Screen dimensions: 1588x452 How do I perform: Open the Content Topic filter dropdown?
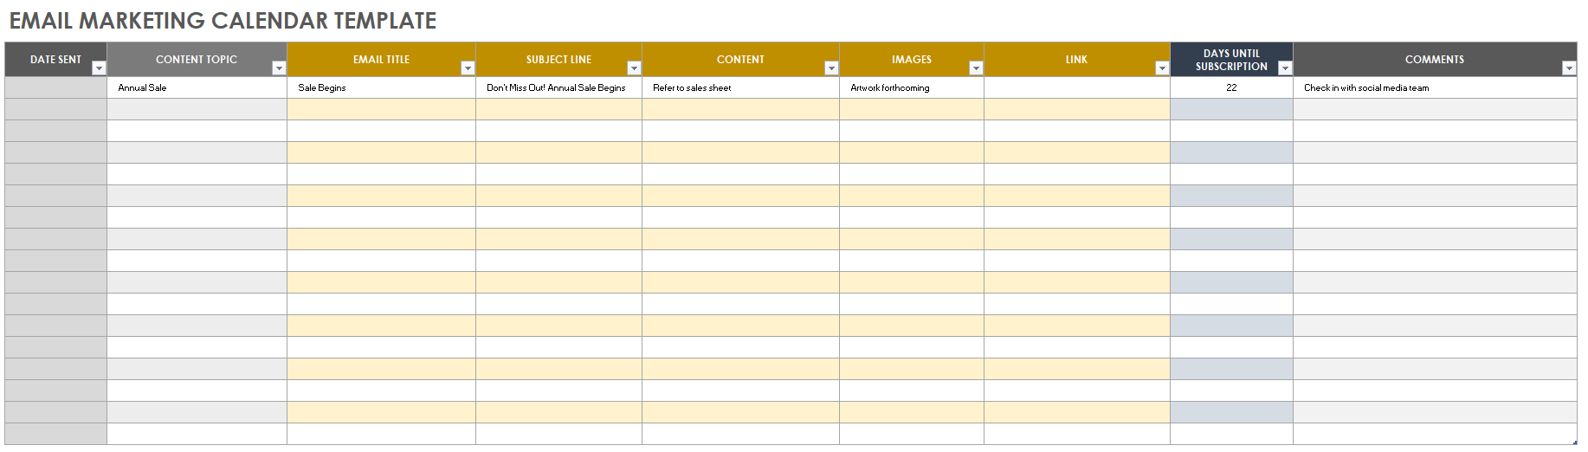coord(279,68)
